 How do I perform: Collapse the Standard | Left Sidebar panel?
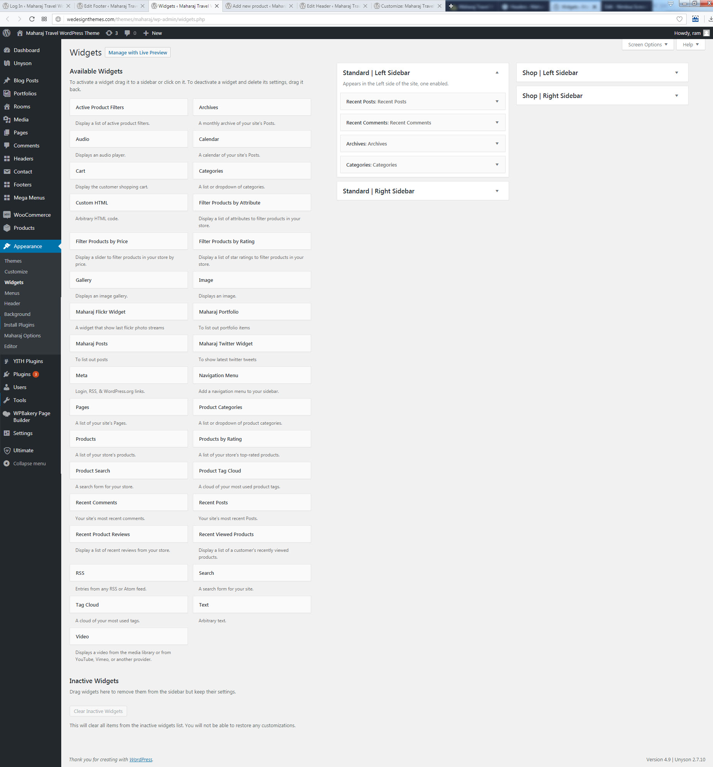pyautogui.click(x=497, y=72)
